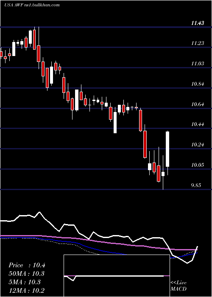The width and height of the screenshot is (212, 297).
Task: Click the 11.43 price axis label
Action: point(198,23)
